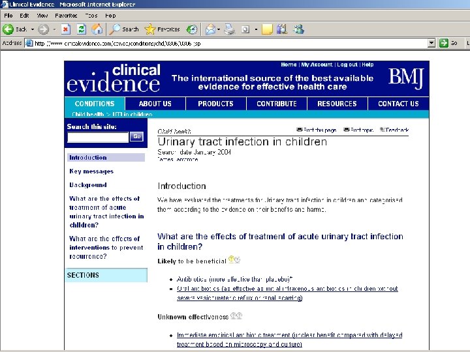
Task: Click the Go button next to site search
Action: [136, 136]
